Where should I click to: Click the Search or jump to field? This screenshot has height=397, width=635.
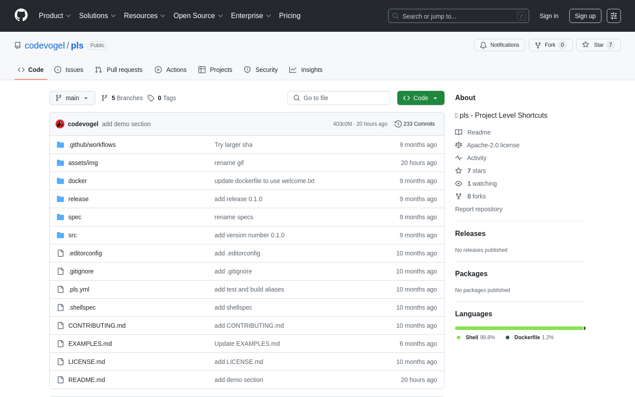tap(458, 16)
